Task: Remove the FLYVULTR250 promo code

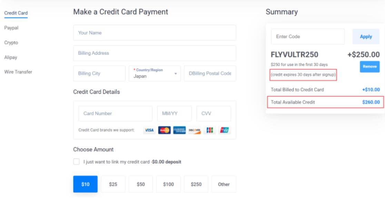Action: click(x=369, y=67)
